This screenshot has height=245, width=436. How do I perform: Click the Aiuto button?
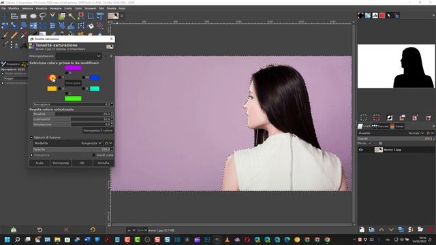pos(40,163)
